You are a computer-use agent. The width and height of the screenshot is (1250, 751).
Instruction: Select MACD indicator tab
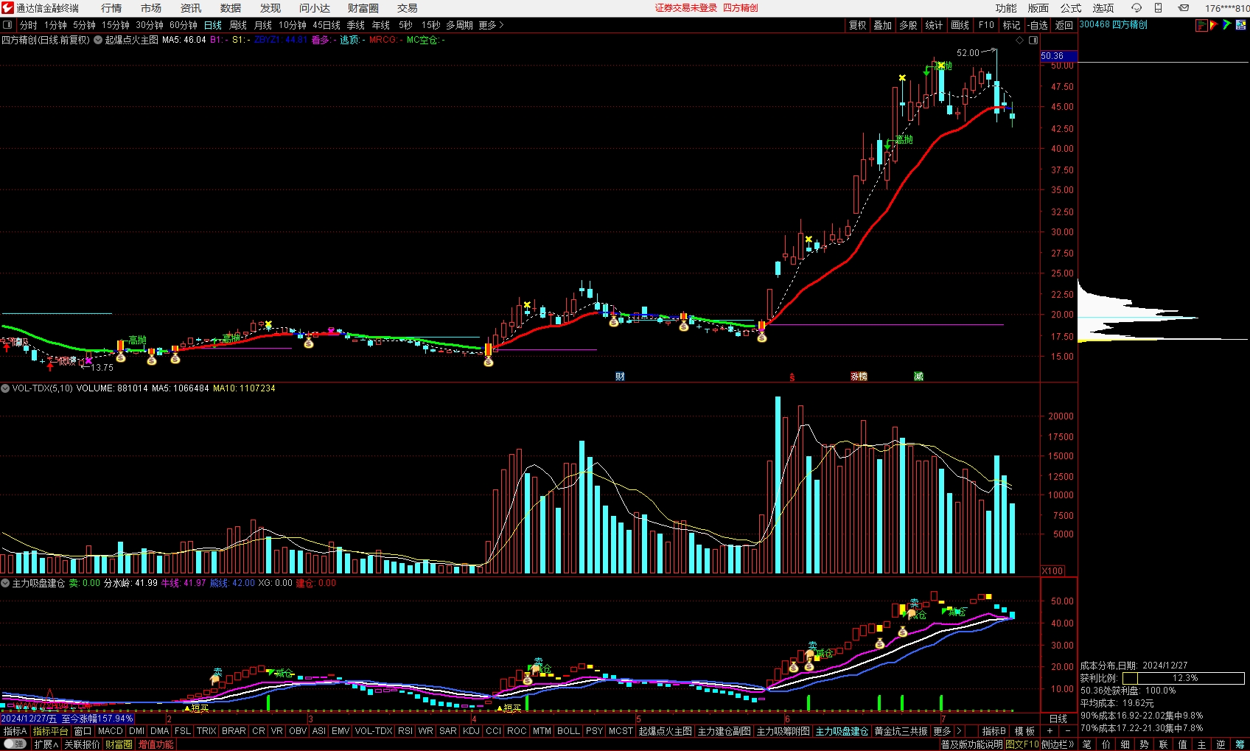(111, 731)
